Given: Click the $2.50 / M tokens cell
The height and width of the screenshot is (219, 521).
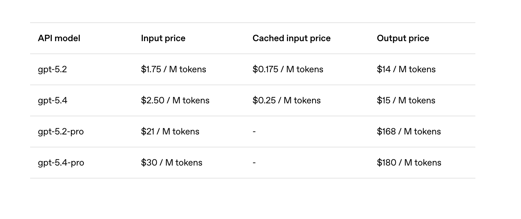Looking at the screenshot, I should click(175, 100).
